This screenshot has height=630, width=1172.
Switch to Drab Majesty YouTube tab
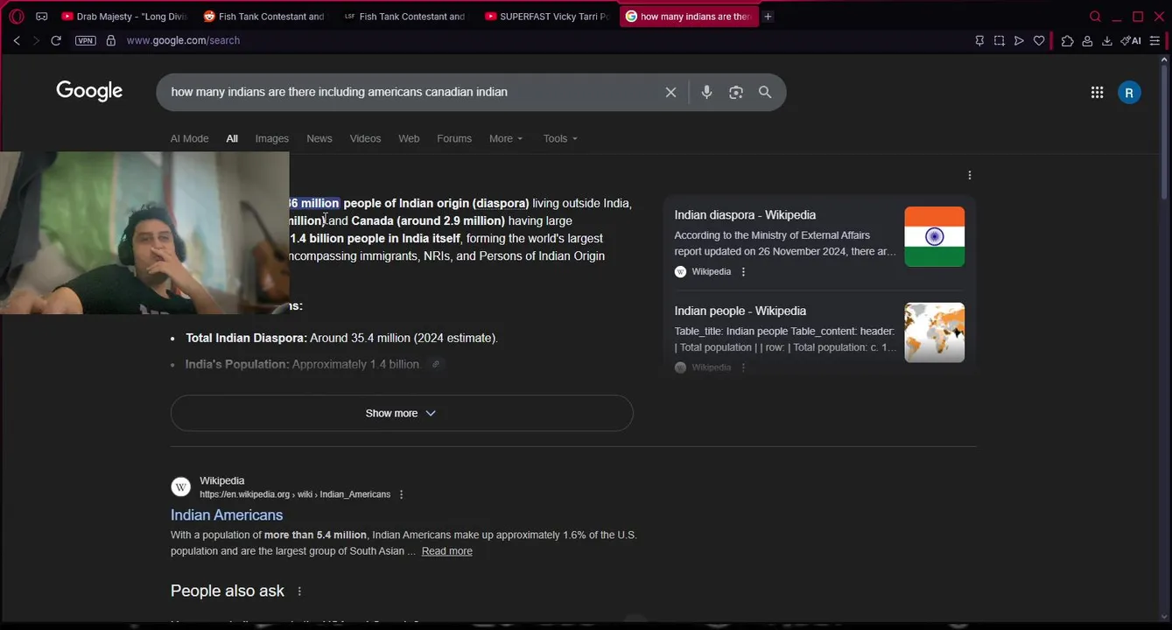click(x=124, y=17)
